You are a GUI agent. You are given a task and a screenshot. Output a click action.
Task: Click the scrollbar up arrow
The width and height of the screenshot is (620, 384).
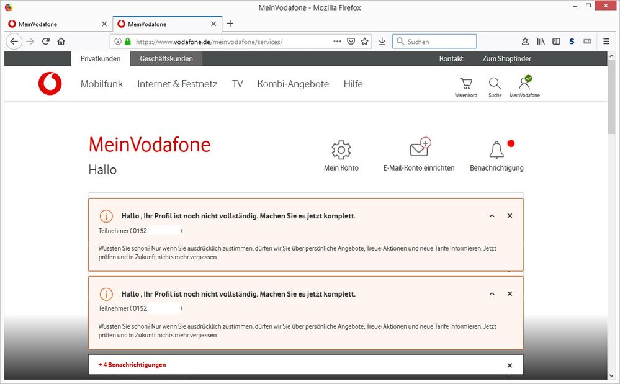click(611, 56)
